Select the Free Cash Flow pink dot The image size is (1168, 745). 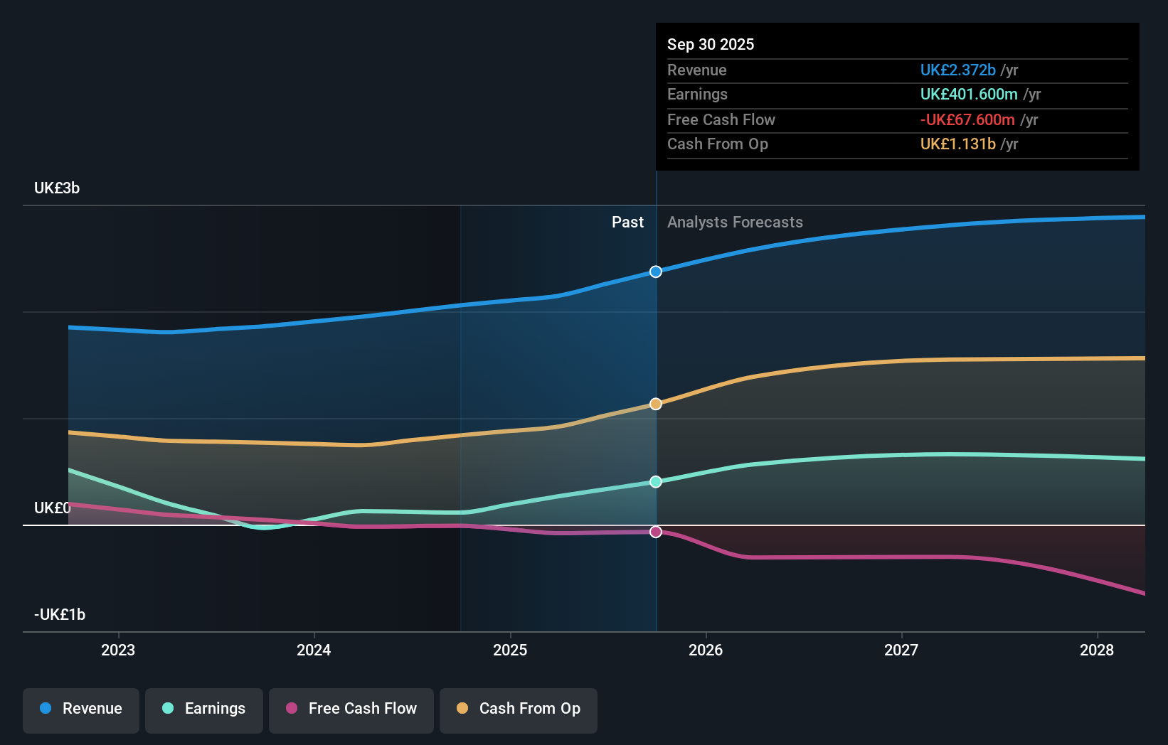(x=291, y=709)
